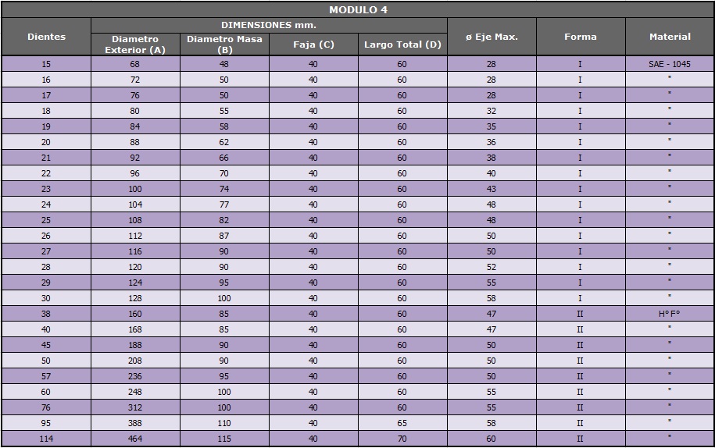Click the MODULO 4 table title
Viewport: 715px width, 448px height.
click(357, 10)
